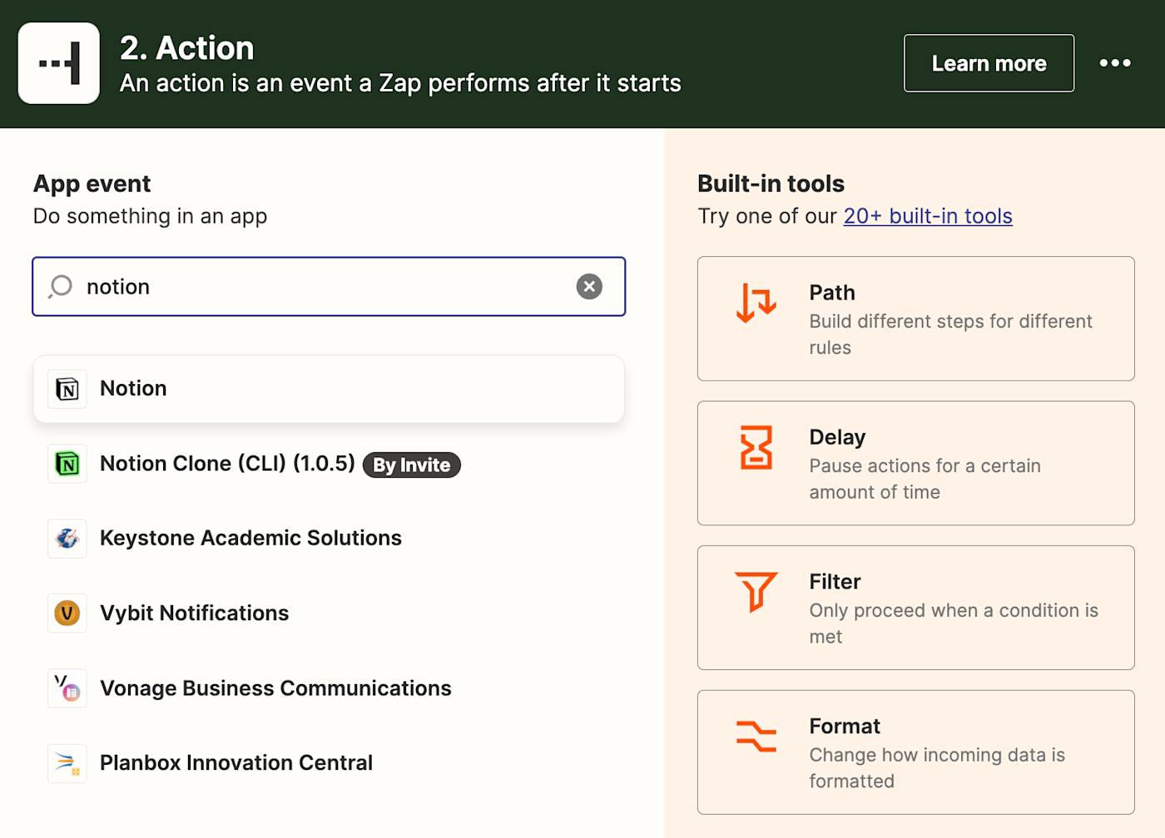Select Notion Clone (CLI) (1.0.5) result
Image resolution: width=1165 pixels, height=838 pixels.
pos(227,464)
